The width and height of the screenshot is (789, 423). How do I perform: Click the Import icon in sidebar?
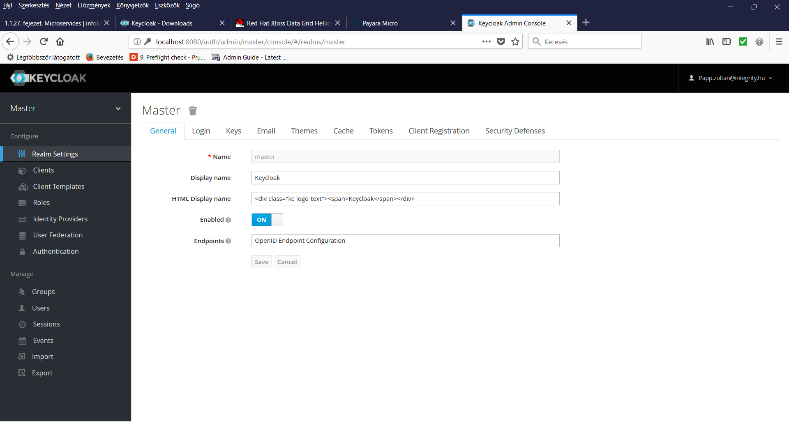click(22, 356)
